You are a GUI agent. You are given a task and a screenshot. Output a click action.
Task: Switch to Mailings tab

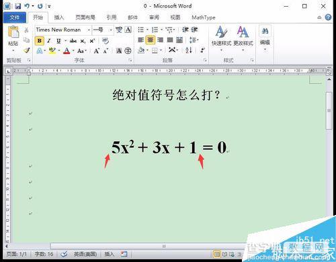pos(132,17)
